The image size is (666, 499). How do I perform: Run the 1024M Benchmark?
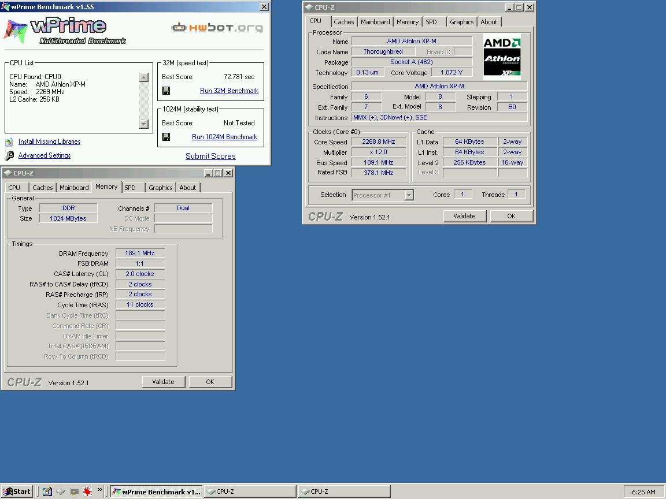224,137
